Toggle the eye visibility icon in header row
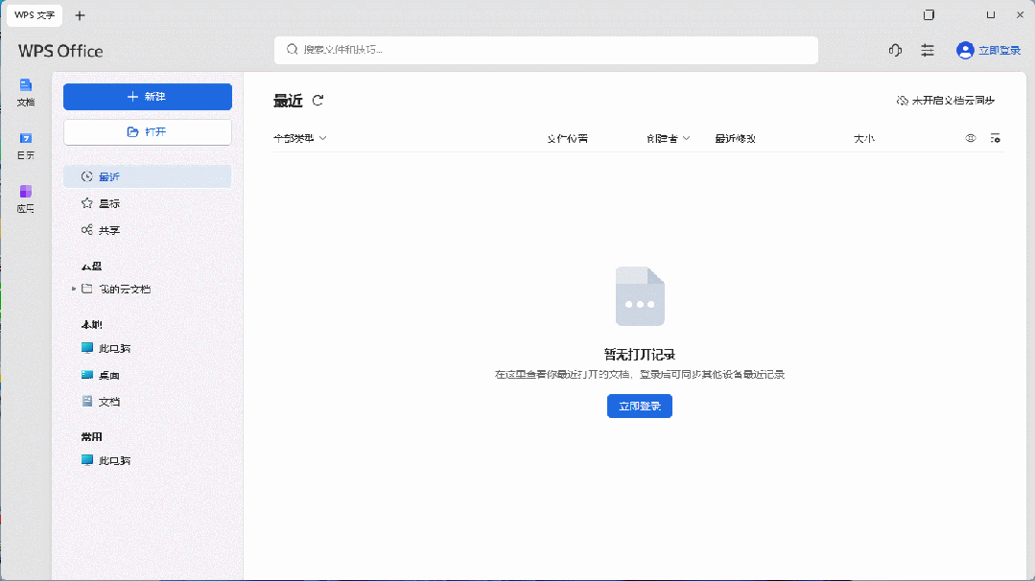 (x=971, y=138)
